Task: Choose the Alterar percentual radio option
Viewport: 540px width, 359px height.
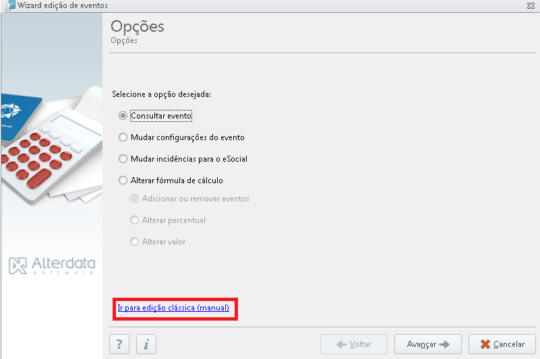Action: tap(134, 220)
